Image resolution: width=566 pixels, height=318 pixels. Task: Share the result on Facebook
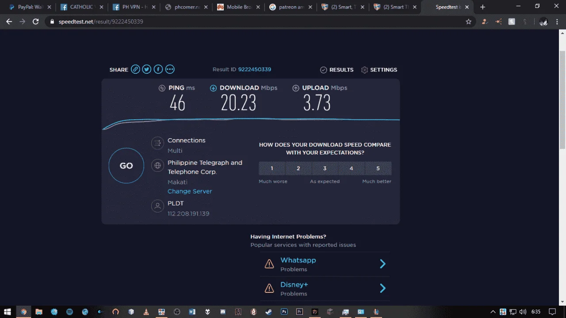(x=158, y=69)
